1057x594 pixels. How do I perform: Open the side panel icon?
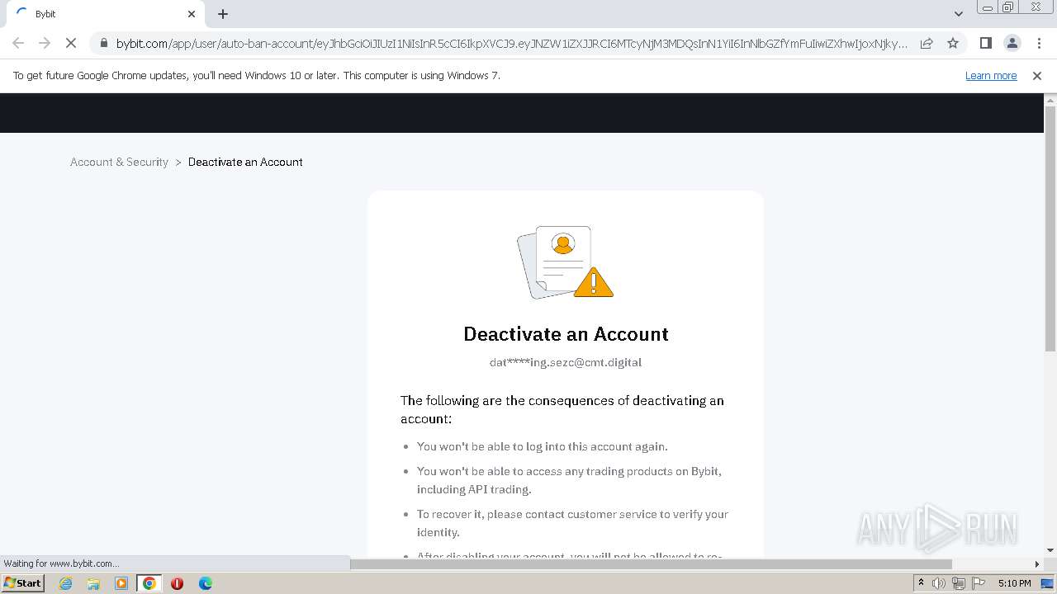[x=985, y=43]
